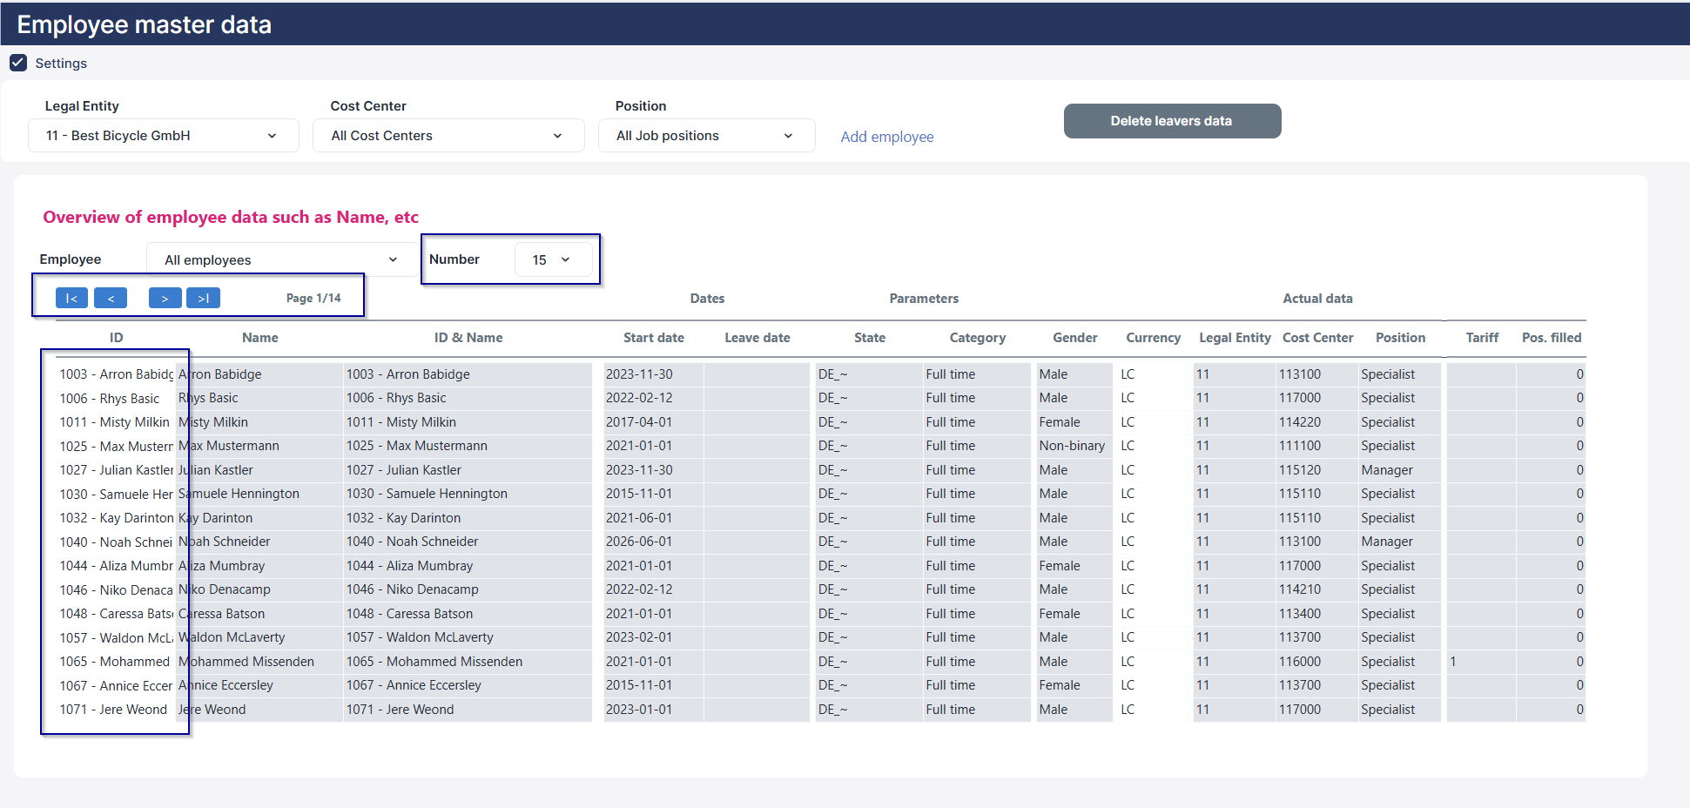Change the Number of rows dropdown

554,259
